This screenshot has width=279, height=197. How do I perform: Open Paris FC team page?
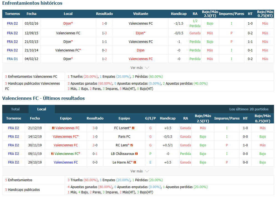124,137
